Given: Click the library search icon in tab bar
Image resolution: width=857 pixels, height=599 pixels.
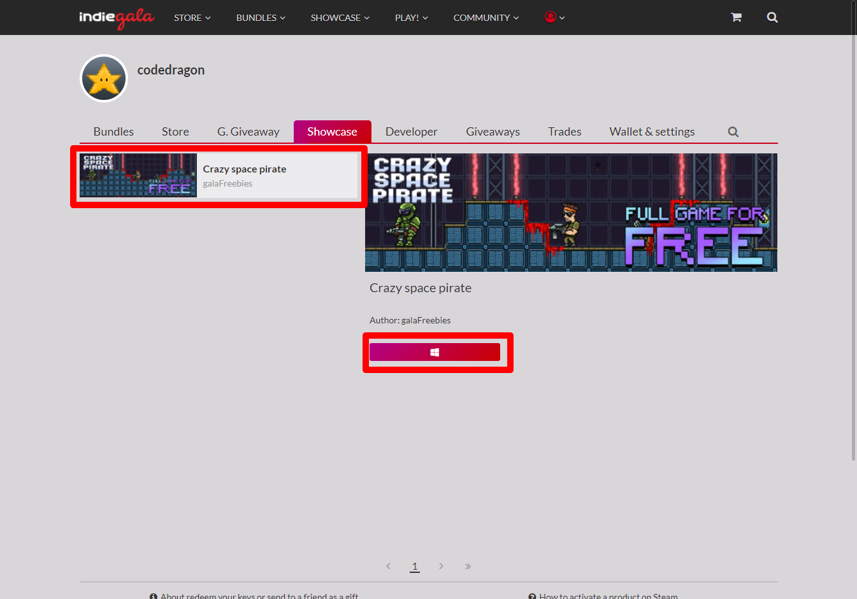Looking at the screenshot, I should pyautogui.click(x=733, y=132).
